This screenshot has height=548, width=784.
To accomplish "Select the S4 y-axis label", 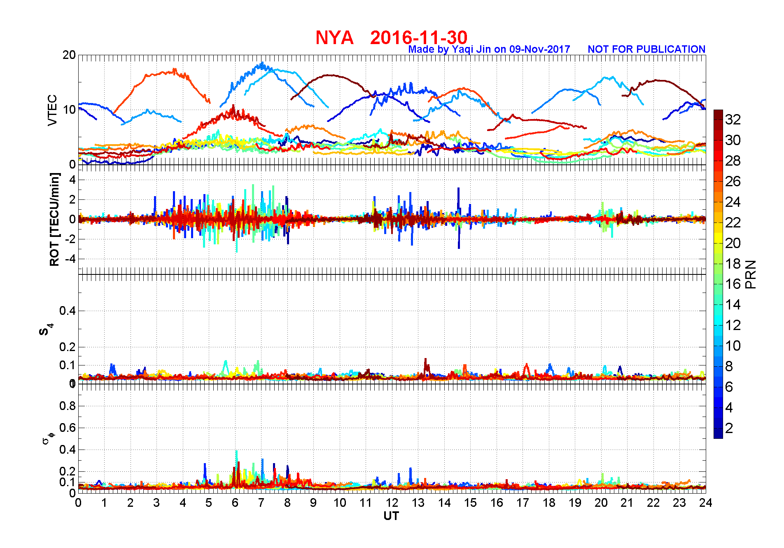I will [46, 330].
